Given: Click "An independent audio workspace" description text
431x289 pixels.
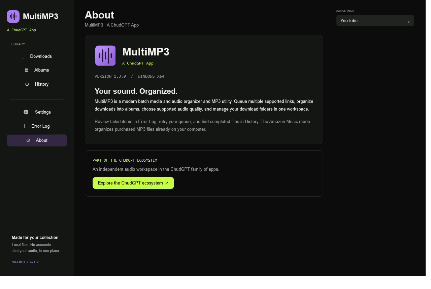Looking at the screenshot, I should pos(156,169).
